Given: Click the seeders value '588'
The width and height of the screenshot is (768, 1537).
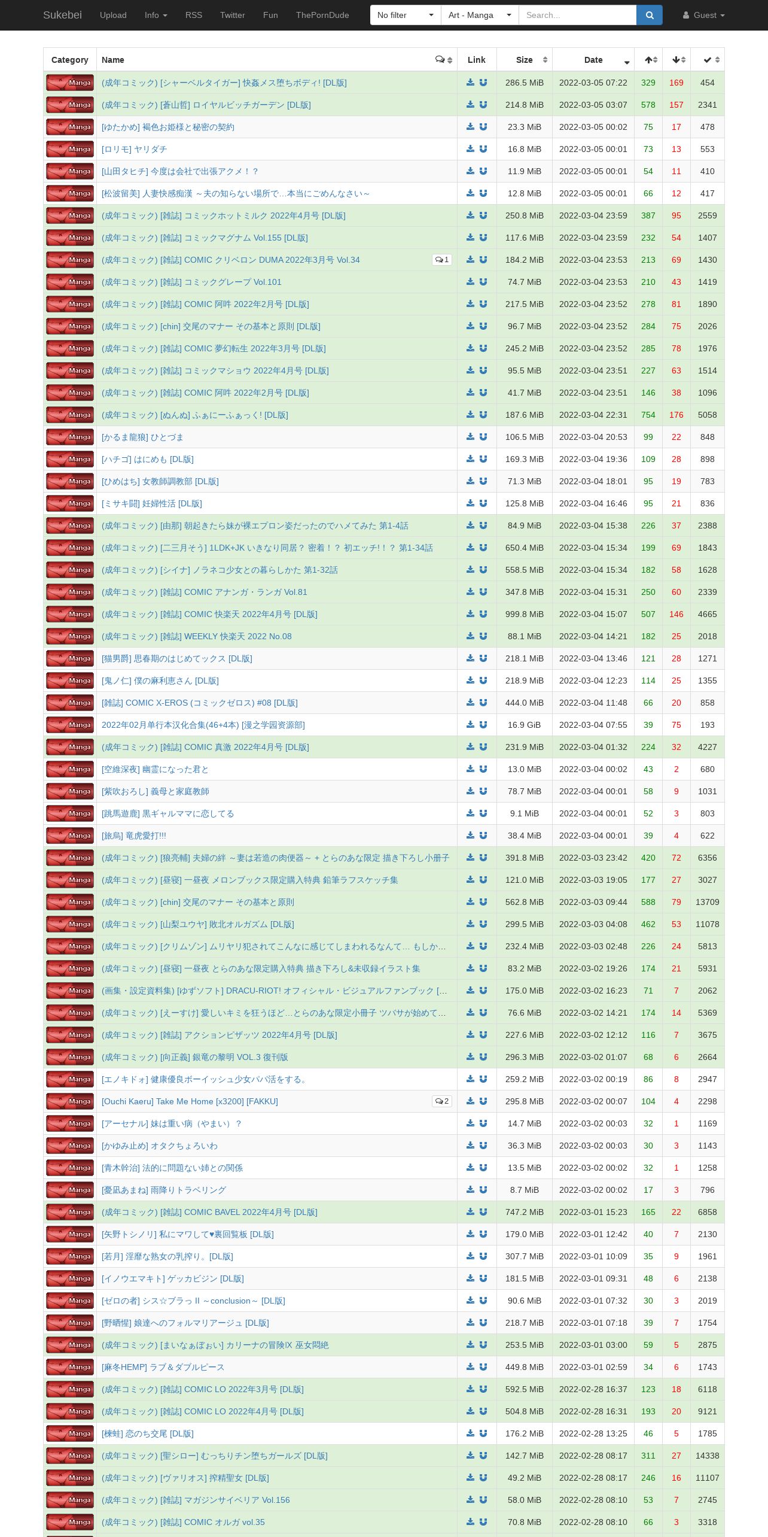Looking at the screenshot, I should click(x=648, y=902).
